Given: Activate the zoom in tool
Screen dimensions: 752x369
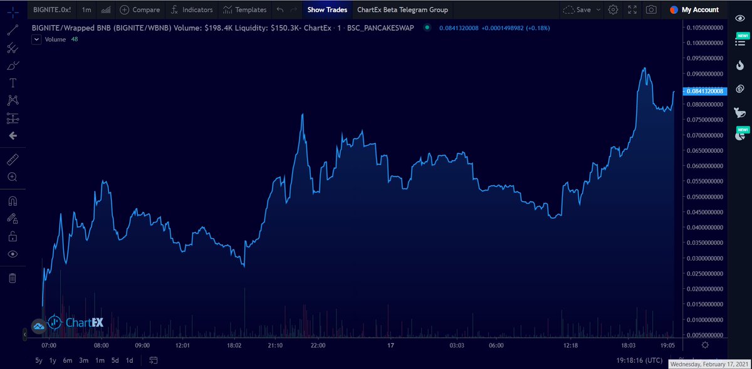Looking at the screenshot, I should [13, 177].
